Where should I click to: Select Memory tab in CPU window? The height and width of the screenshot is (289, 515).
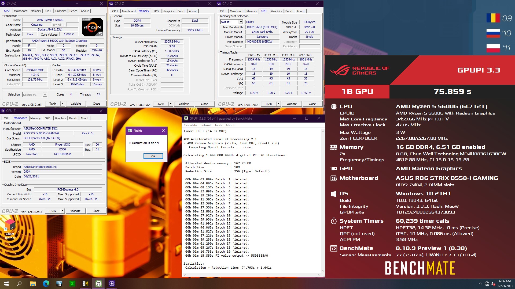(36, 11)
